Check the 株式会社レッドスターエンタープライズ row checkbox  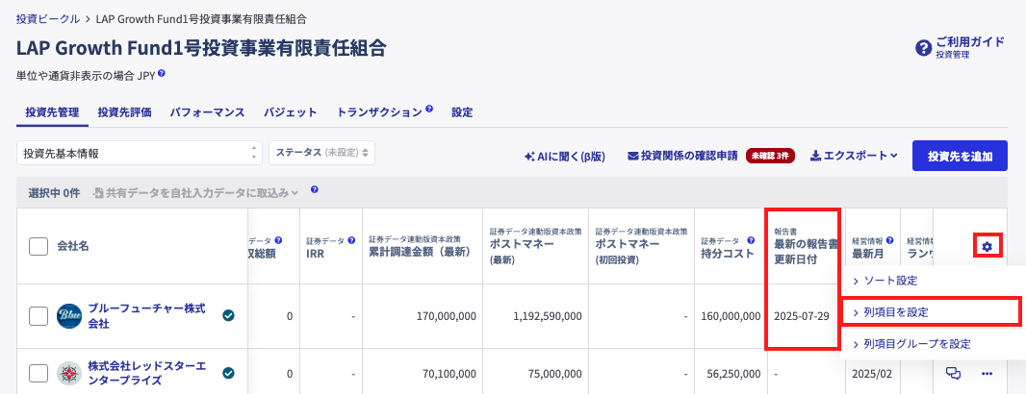tap(38, 374)
